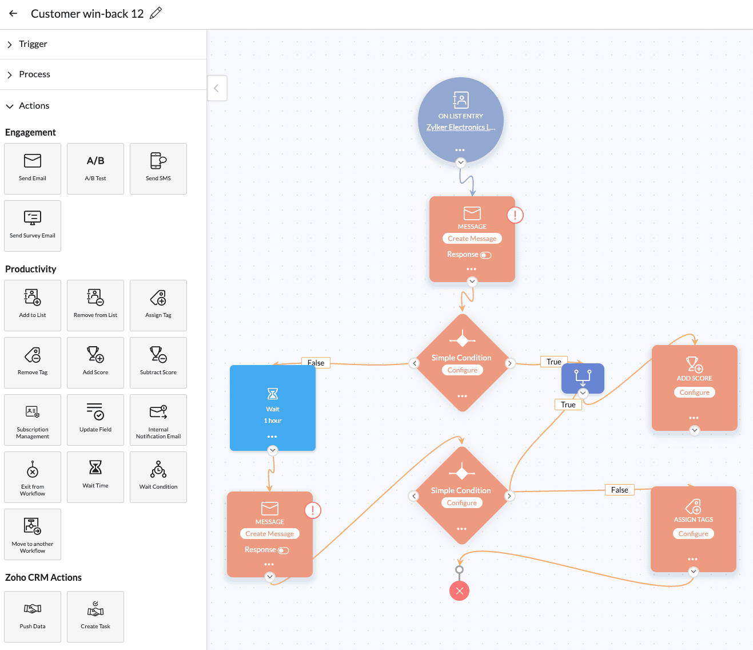
Task: Click Create Message on top Message node
Action: tap(472, 239)
